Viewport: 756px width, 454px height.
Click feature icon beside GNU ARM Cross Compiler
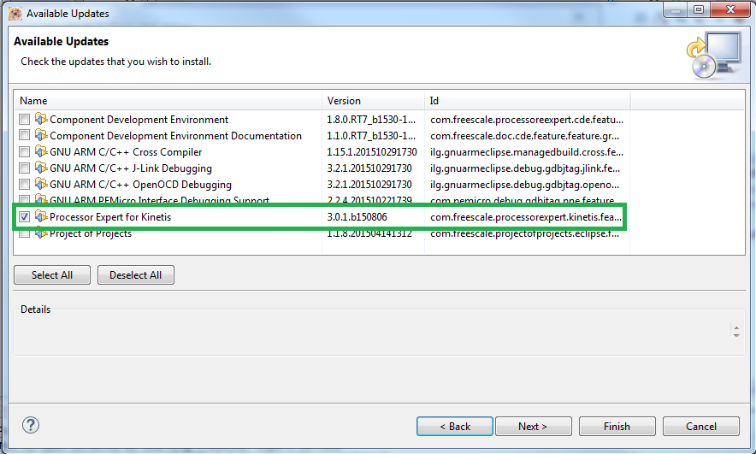(x=41, y=151)
